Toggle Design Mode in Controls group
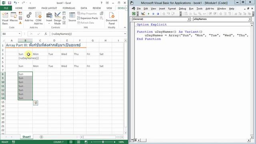The image size is (256, 144). coord(58,18)
